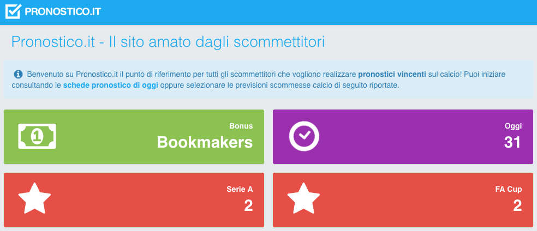
Task: Open the 'Serie A' label
Action: [240, 189]
